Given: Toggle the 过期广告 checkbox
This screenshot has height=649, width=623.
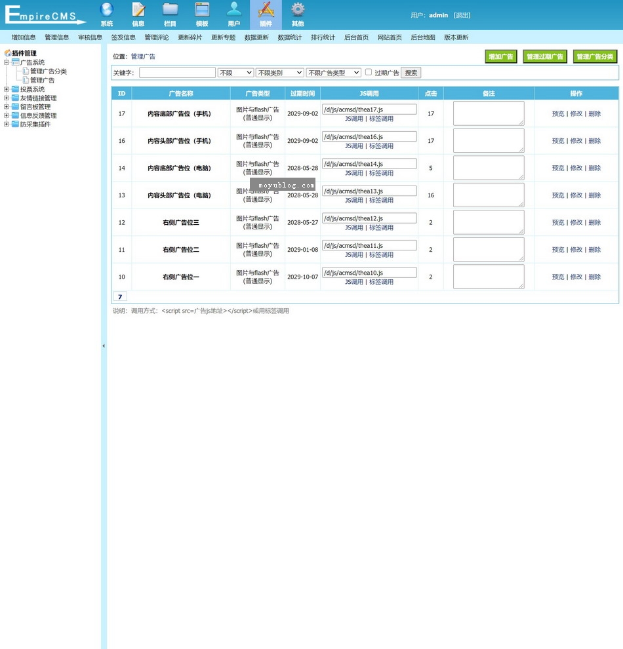Looking at the screenshot, I should point(369,72).
